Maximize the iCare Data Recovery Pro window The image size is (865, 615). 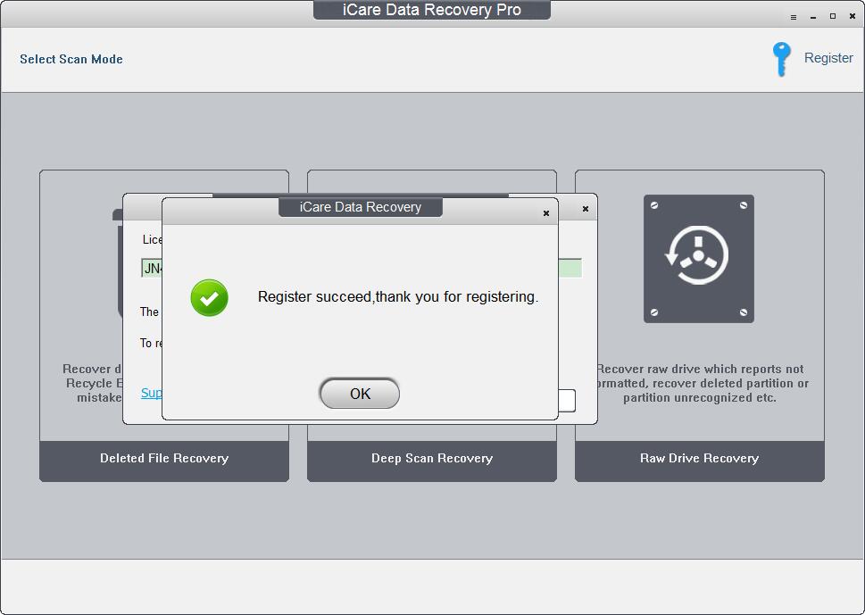tap(833, 17)
